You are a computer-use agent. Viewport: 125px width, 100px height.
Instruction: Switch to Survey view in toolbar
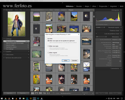tap(44, 93)
